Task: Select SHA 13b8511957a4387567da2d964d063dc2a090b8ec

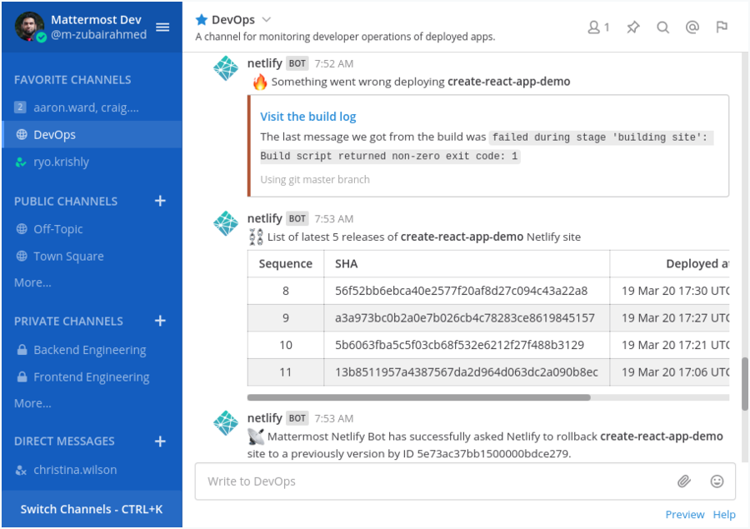Action: 467,372
